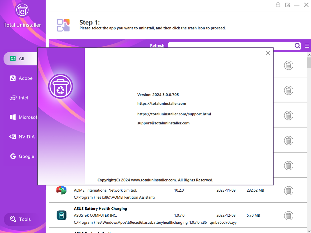Open the support.html page link

(x=174, y=114)
